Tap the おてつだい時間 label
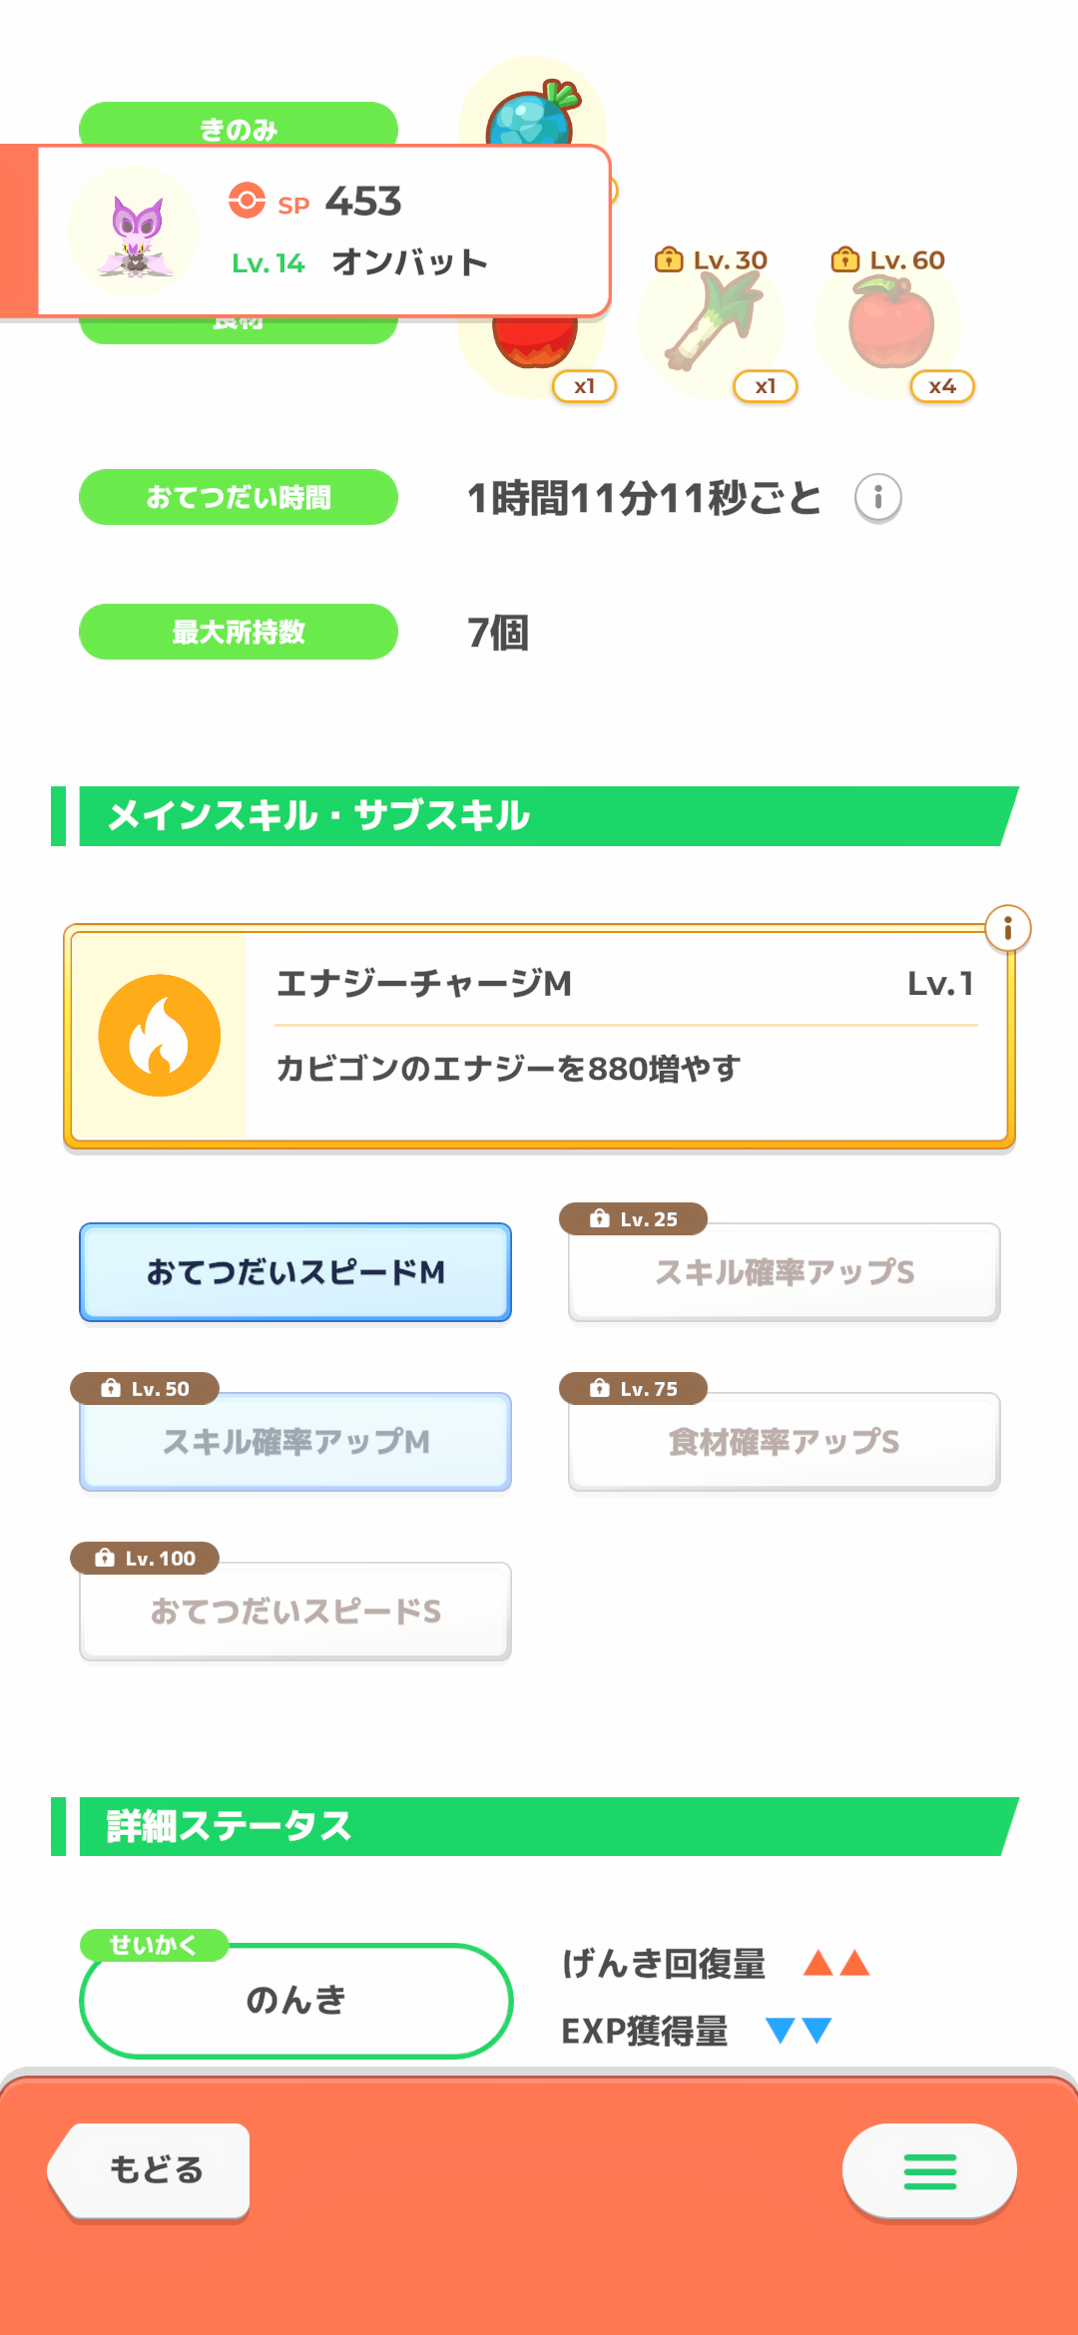 tap(239, 497)
